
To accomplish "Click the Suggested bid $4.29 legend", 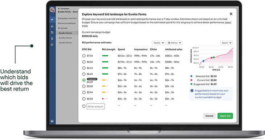I will click(x=204, y=84).
